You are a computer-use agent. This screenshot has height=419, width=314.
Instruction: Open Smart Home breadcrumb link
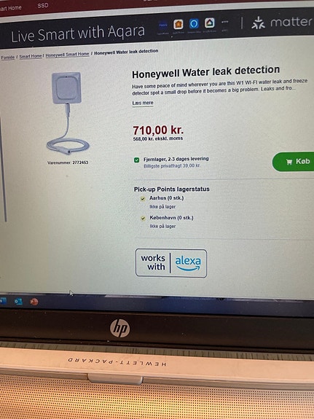click(x=31, y=56)
